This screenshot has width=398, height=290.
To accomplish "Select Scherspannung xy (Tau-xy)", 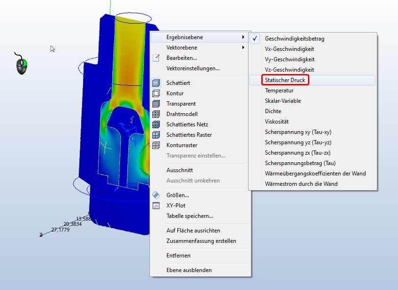I will pyautogui.click(x=313, y=132).
